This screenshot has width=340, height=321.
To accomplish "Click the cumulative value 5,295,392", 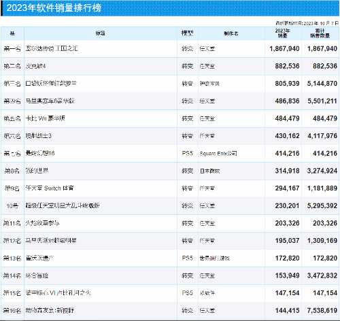I will pos(322,206).
